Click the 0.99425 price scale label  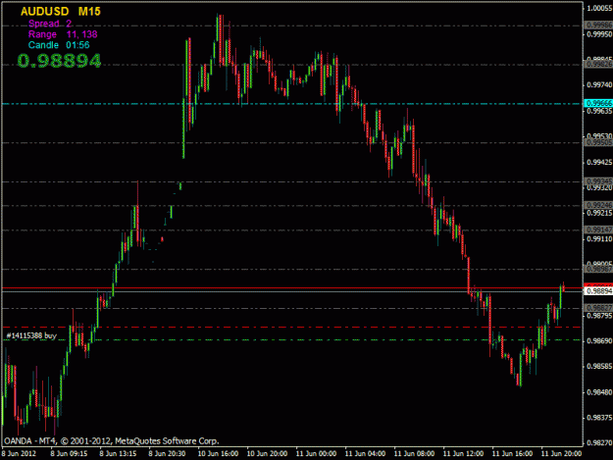tap(599, 162)
